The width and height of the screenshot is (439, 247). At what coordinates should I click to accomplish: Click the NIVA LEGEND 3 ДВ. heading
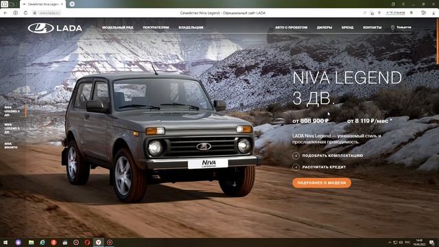click(347, 89)
